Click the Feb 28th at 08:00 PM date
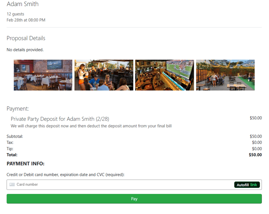 click(26, 20)
